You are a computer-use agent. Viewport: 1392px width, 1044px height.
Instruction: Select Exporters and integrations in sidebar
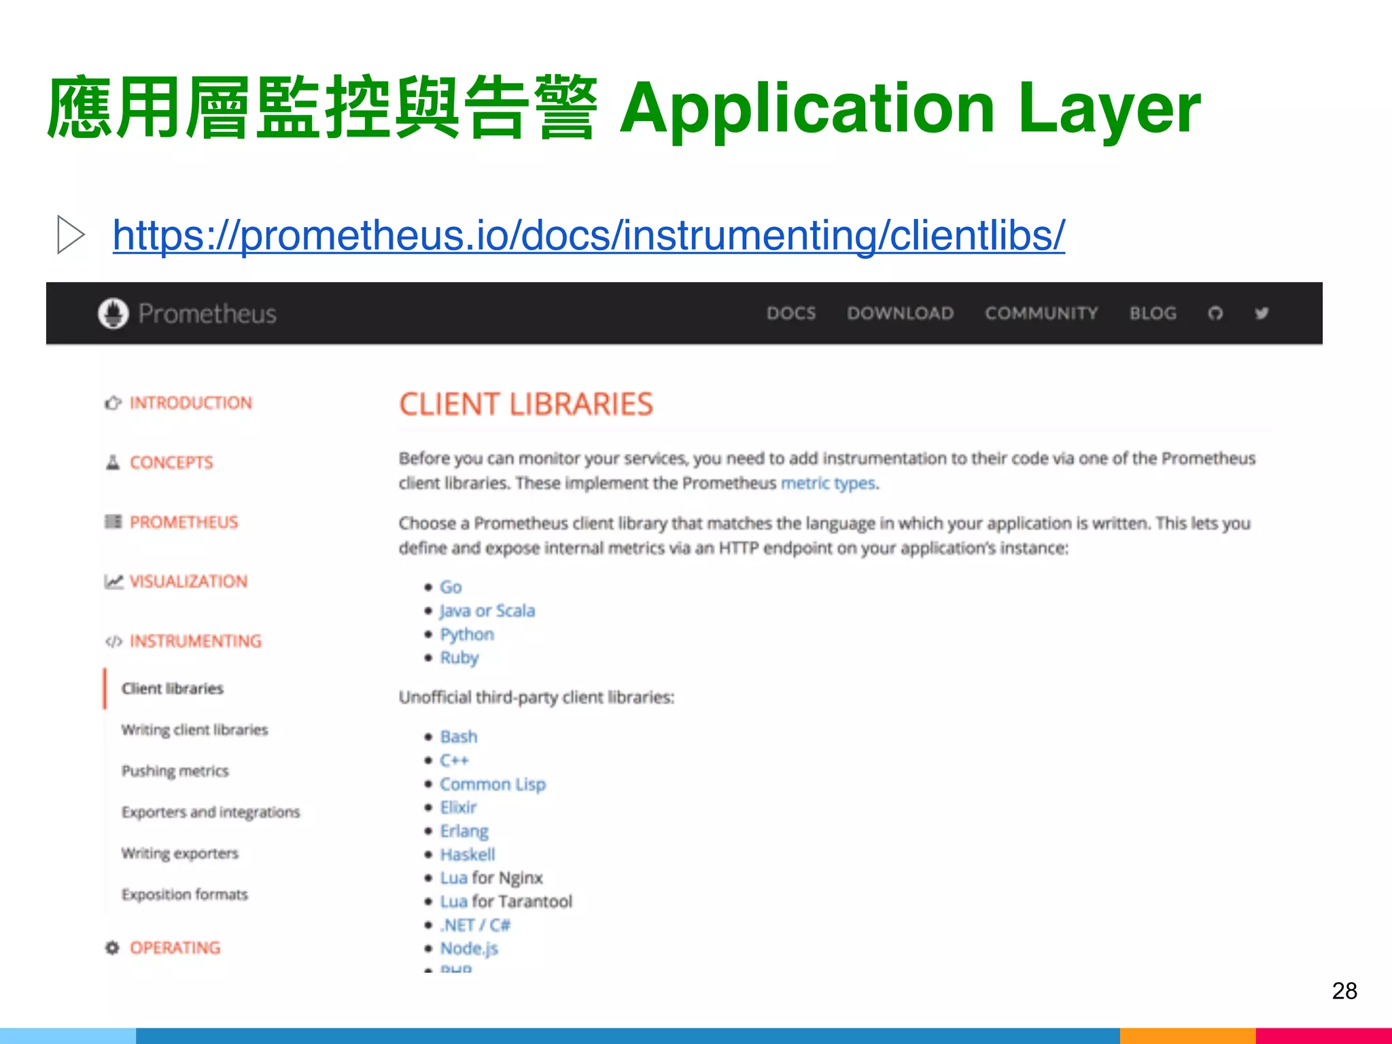[x=211, y=812]
